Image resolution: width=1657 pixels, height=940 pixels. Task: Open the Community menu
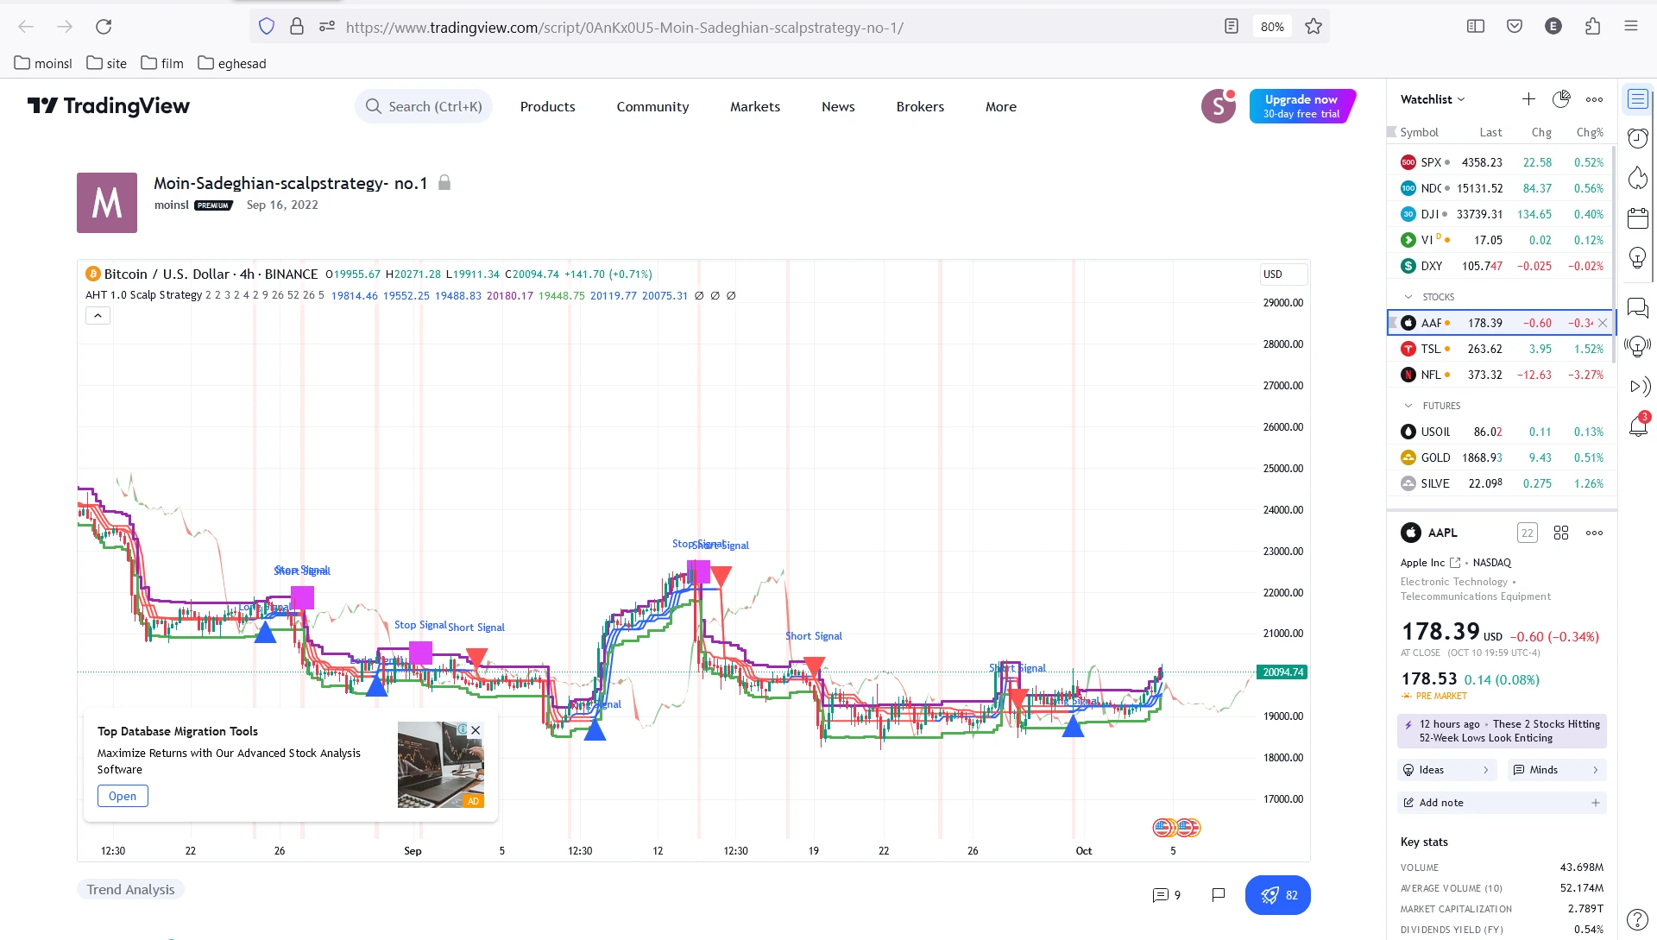tap(652, 107)
